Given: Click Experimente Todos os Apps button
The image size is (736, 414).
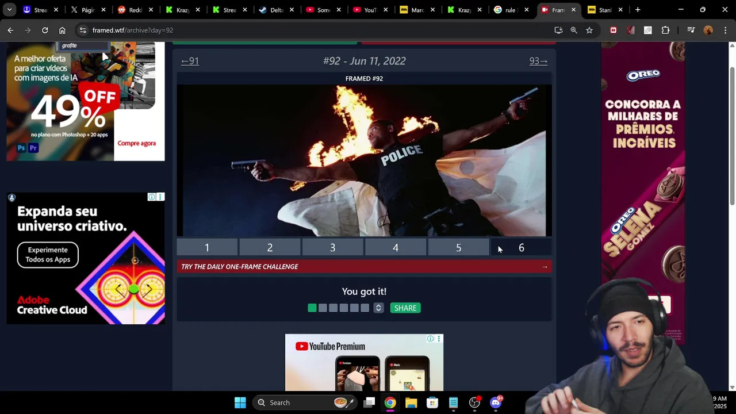Looking at the screenshot, I should point(48,255).
